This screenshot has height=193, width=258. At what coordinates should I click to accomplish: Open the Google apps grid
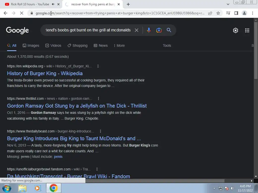point(247,30)
